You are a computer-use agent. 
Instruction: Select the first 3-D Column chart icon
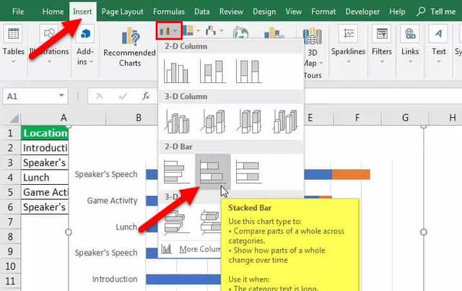(177, 121)
